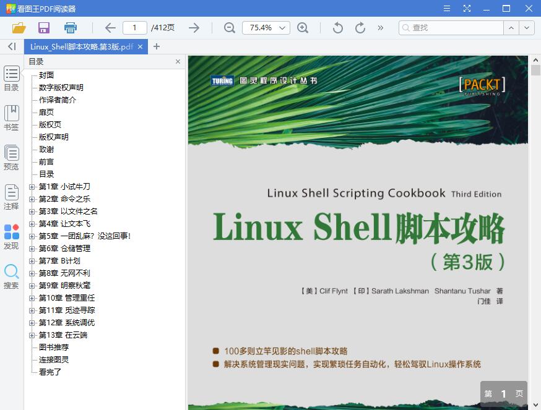Go to next page arrow

[x=194, y=28]
